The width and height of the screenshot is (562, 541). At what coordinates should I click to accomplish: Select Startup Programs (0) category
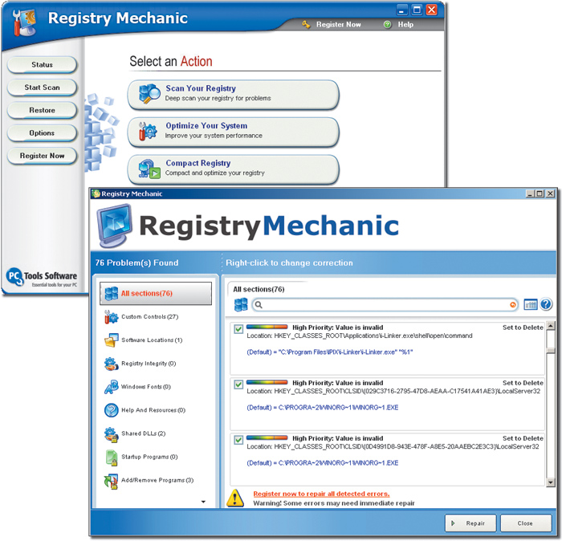pyautogui.click(x=149, y=457)
